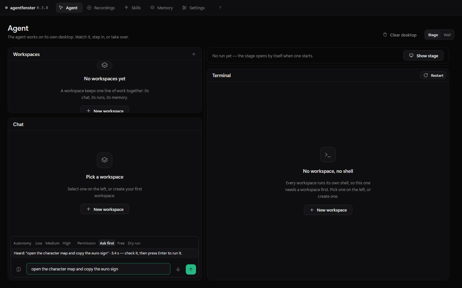This screenshot has width=462, height=288.
Task: Set autonomy to Medium
Action: tap(52, 243)
